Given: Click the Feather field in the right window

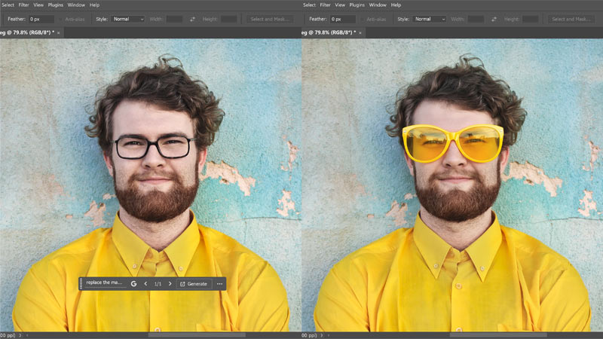Looking at the screenshot, I should click(x=343, y=19).
